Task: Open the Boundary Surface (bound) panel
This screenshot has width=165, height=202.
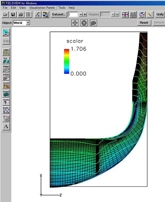Action: point(6,93)
